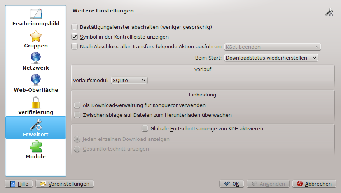Check Als Download-Verwaltung für Konqueror verwenden
The width and height of the screenshot is (341, 193).
[77, 105]
